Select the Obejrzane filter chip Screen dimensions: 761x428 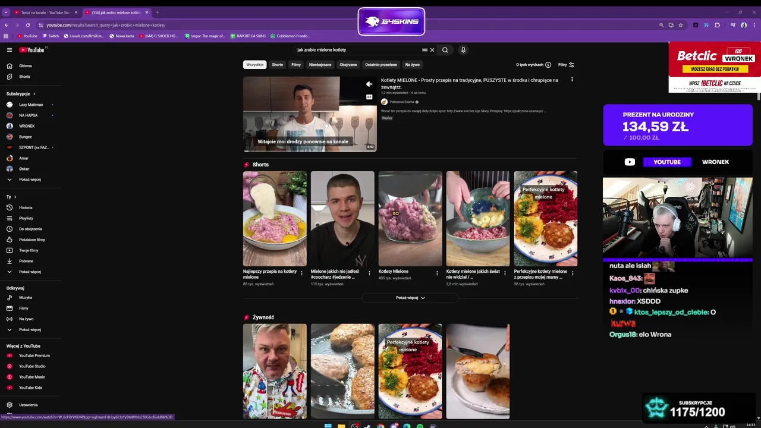[x=348, y=65]
